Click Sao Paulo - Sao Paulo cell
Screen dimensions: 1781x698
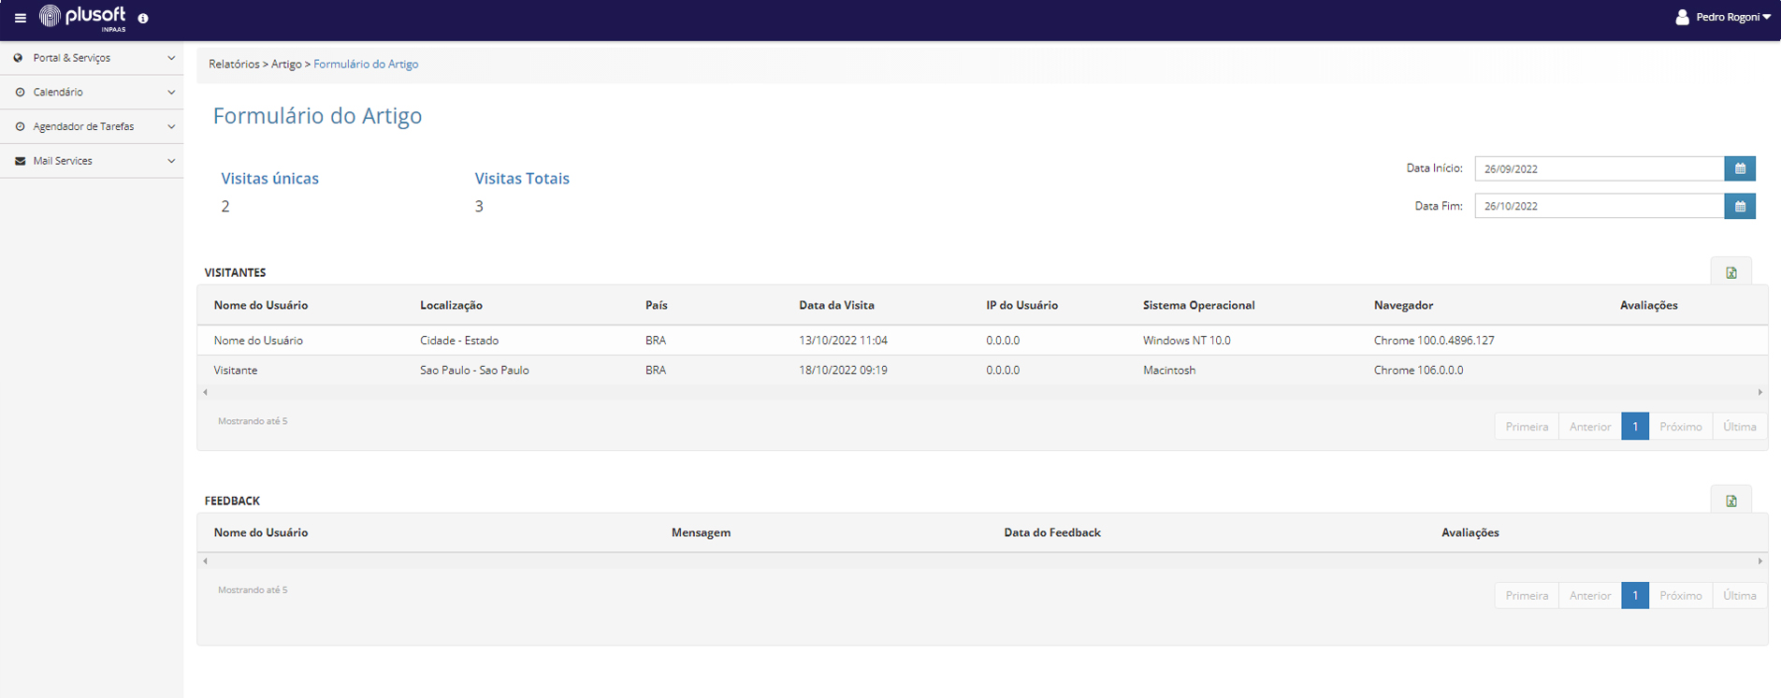pyautogui.click(x=474, y=371)
